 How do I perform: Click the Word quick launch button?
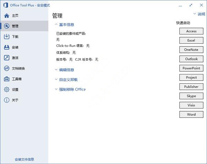[x=191, y=114]
